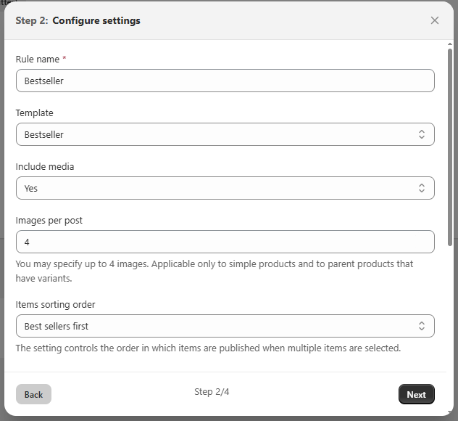Image resolution: width=458 pixels, height=421 pixels.
Task: Proceed with the Next button
Action: pos(416,394)
